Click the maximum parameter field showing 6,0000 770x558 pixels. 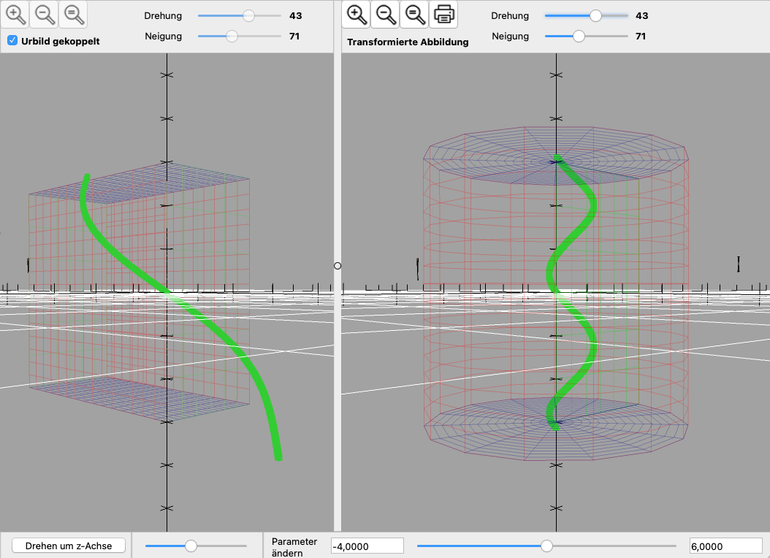[x=725, y=546]
